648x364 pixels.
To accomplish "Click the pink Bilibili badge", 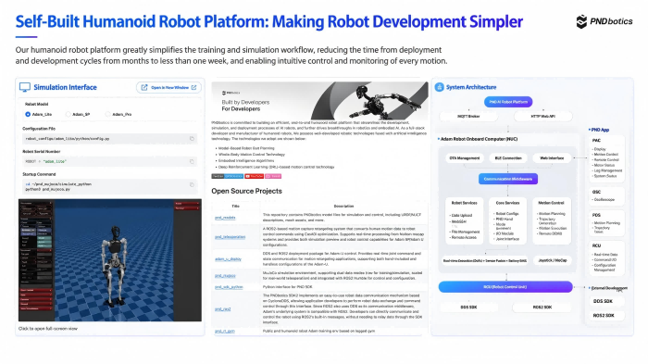I will coord(273,176).
